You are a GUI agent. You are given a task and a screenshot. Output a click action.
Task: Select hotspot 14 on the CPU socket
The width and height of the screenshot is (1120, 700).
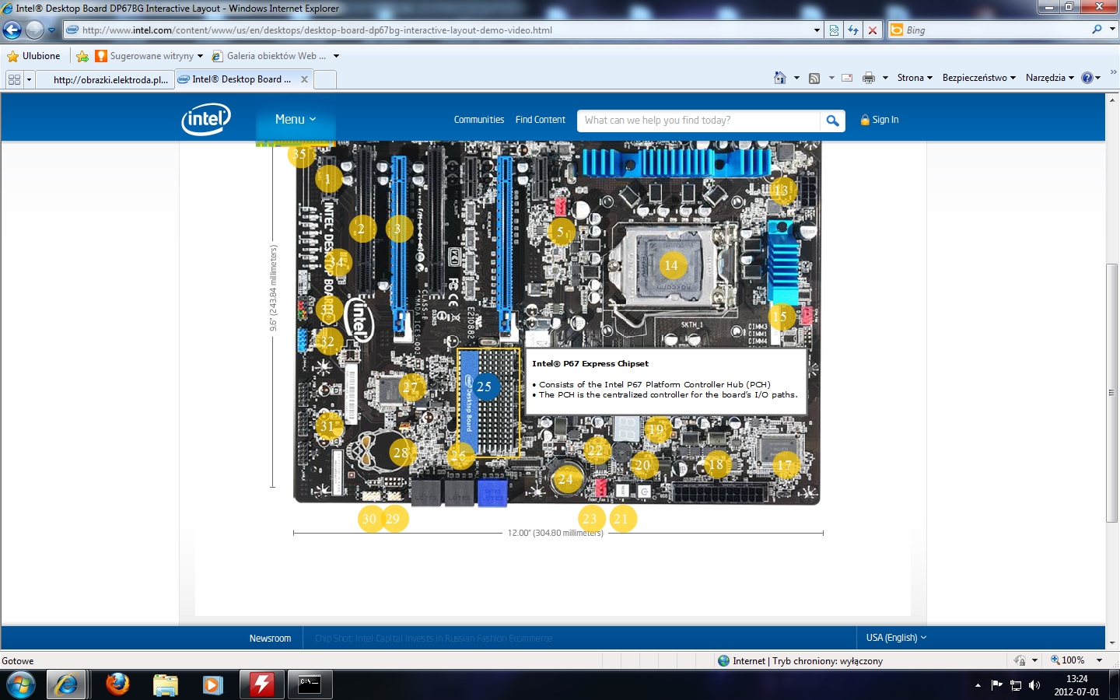coord(671,265)
